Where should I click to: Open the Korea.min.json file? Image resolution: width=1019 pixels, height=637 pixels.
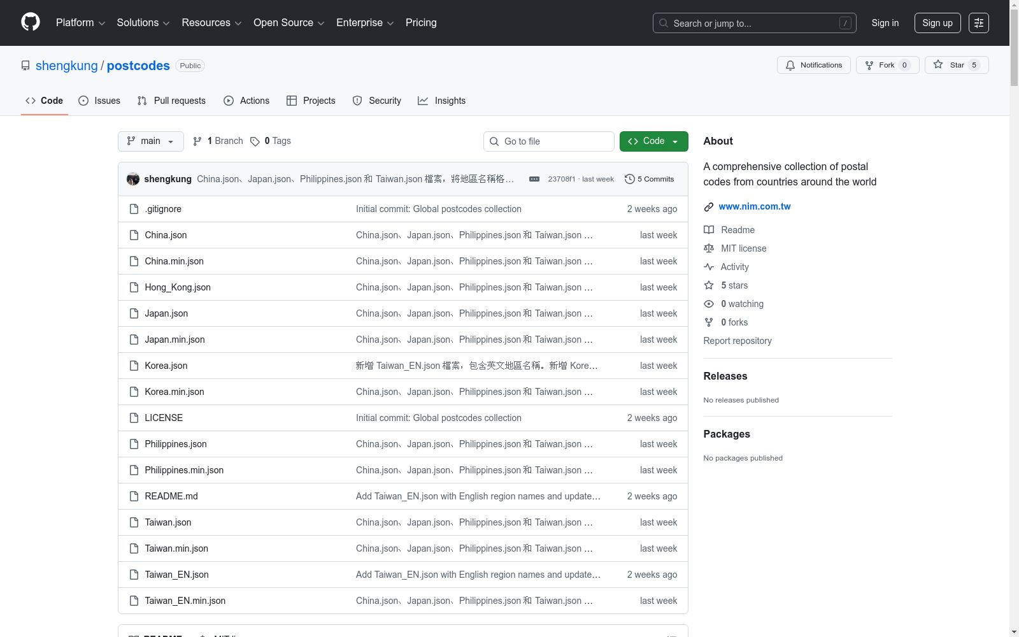(x=175, y=392)
